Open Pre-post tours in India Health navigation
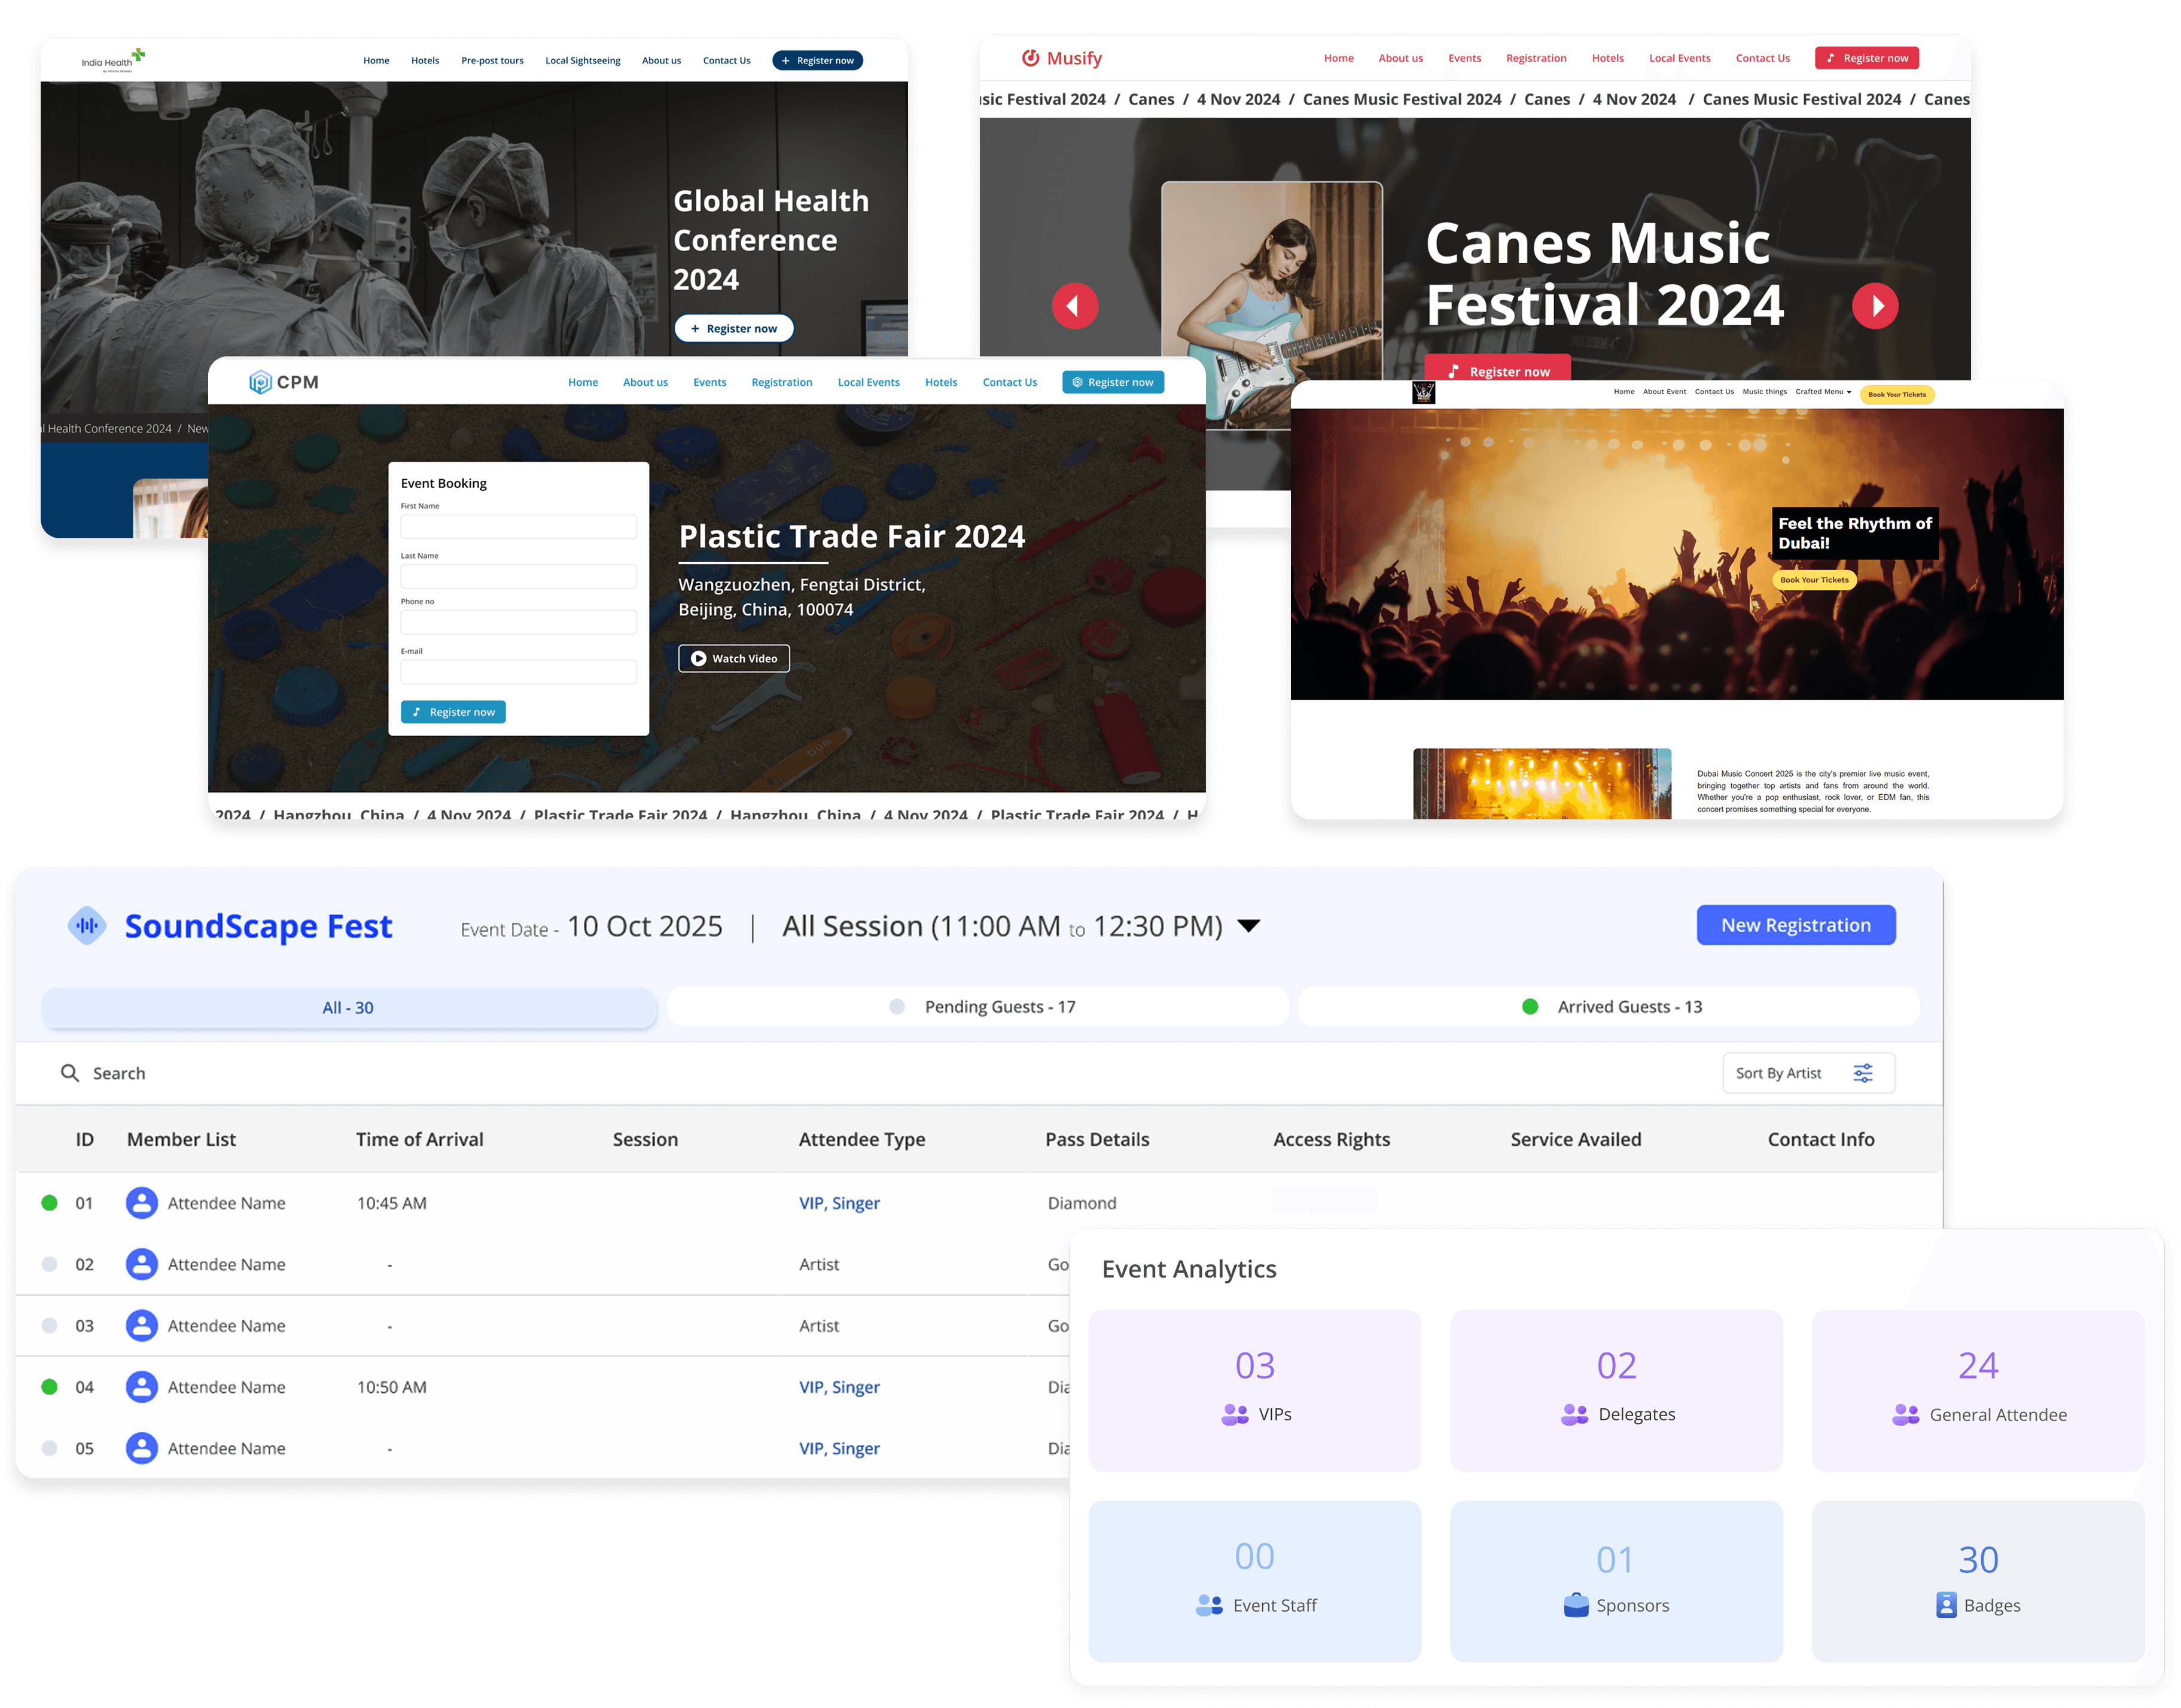Viewport: 2181px width, 1708px height. pyautogui.click(x=492, y=61)
